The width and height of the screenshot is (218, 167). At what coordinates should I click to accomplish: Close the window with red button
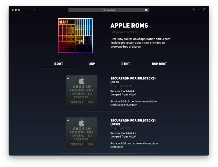[13, 10]
